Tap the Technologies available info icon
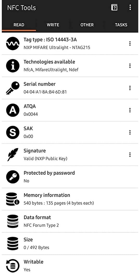Image resolution: width=139 pixels, height=273 pixels. click(13, 66)
